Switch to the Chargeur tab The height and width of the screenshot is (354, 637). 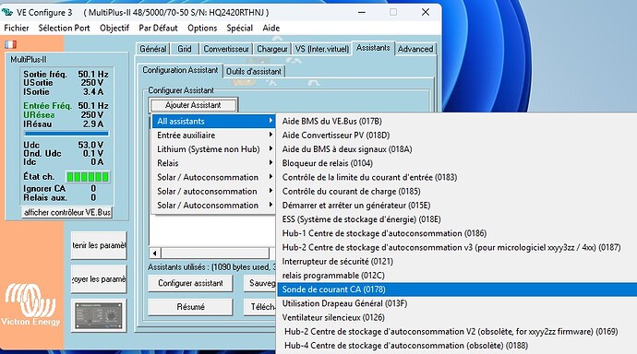[271, 49]
